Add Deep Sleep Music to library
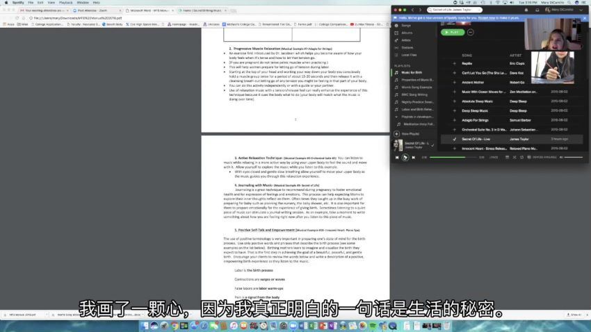Image resolution: width=591 pixels, height=332 pixels. (454, 110)
